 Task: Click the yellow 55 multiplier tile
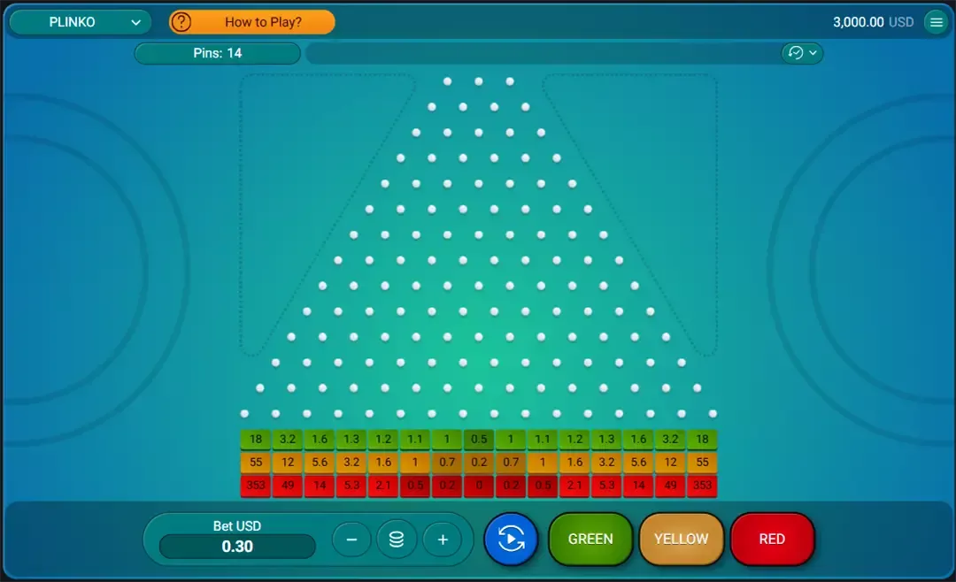click(255, 462)
